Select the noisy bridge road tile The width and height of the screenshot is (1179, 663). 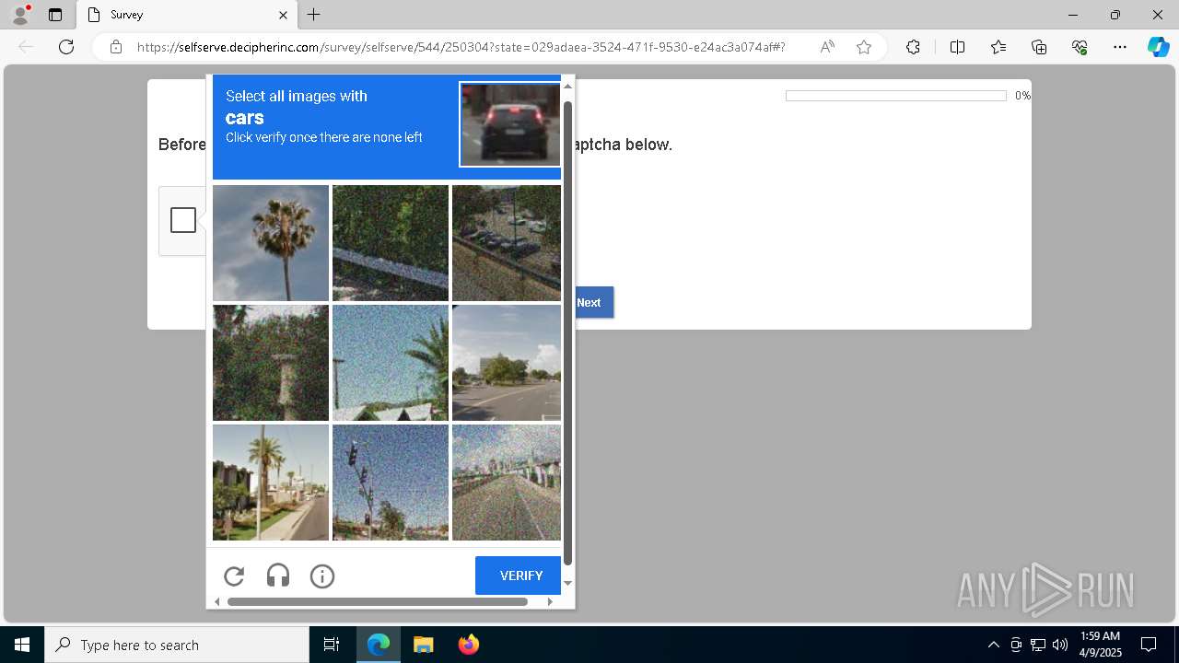point(507,483)
